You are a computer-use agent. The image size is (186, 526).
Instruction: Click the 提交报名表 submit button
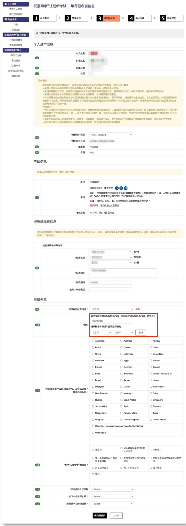click(x=100, y=515)
